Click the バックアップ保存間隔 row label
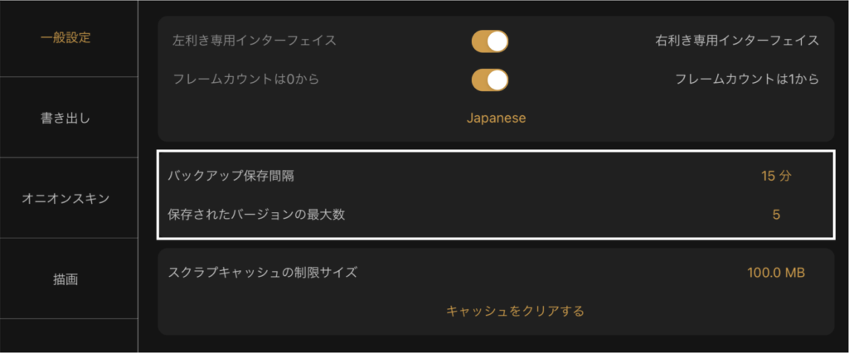849x353 pixels. tap(231, 176)
